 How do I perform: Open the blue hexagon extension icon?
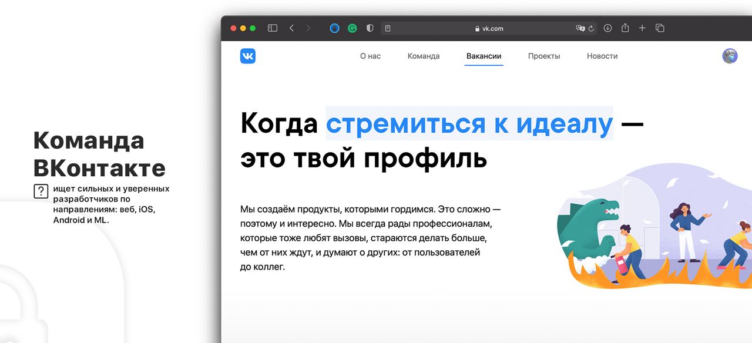[334, 28]
